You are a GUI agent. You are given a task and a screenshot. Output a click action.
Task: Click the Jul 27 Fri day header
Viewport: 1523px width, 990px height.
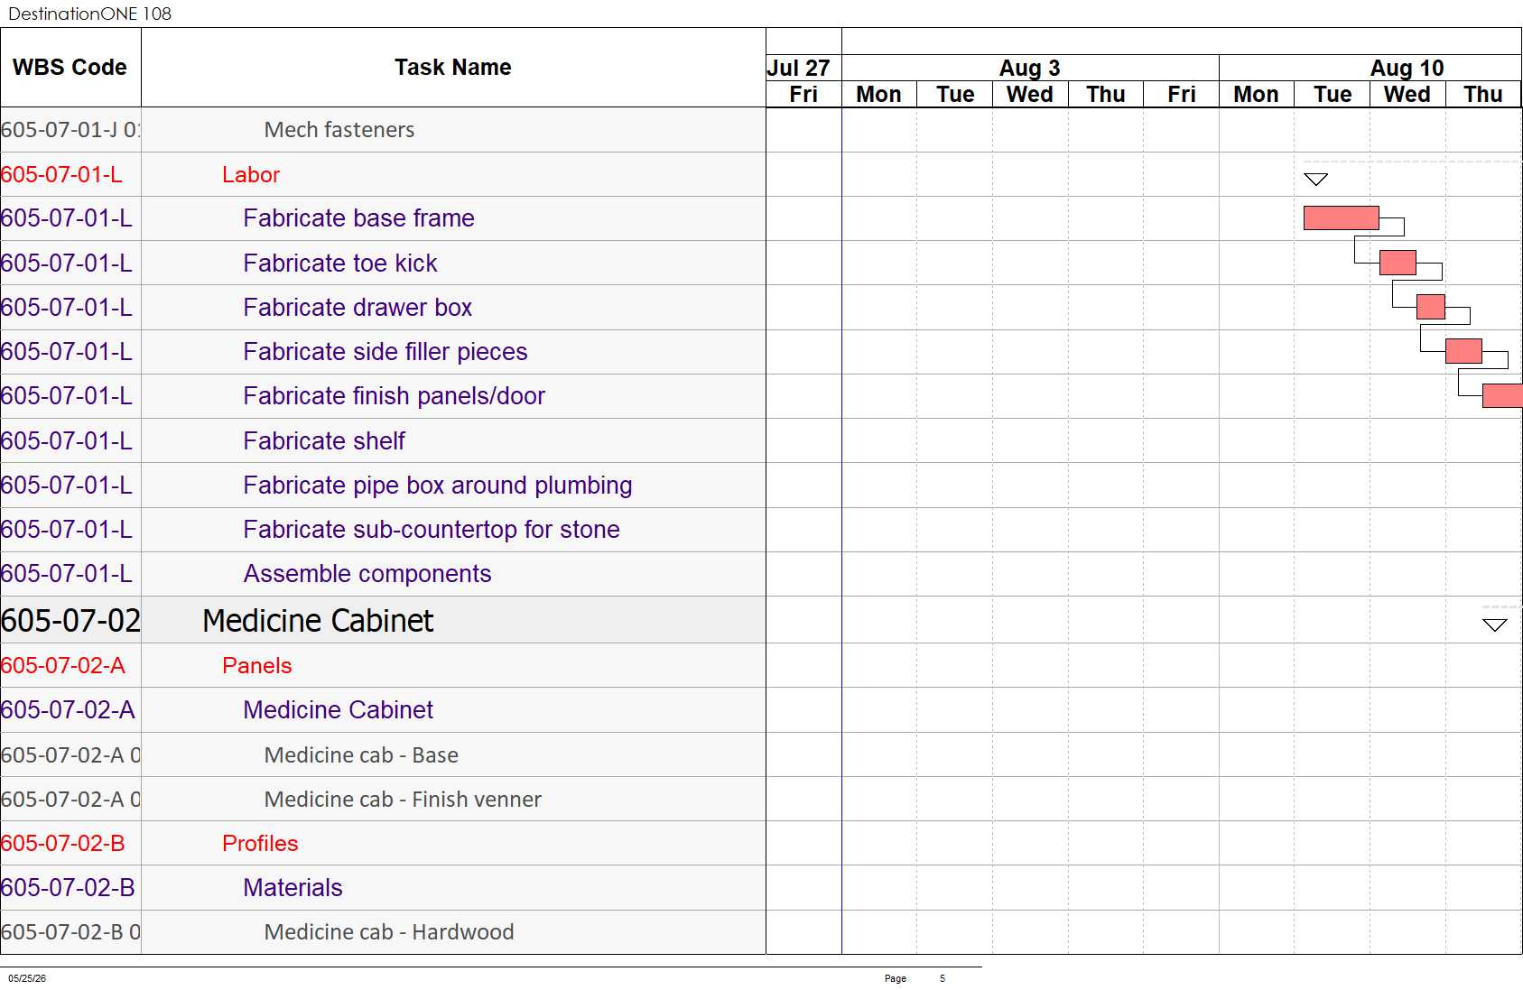click(x=803, y=94)
